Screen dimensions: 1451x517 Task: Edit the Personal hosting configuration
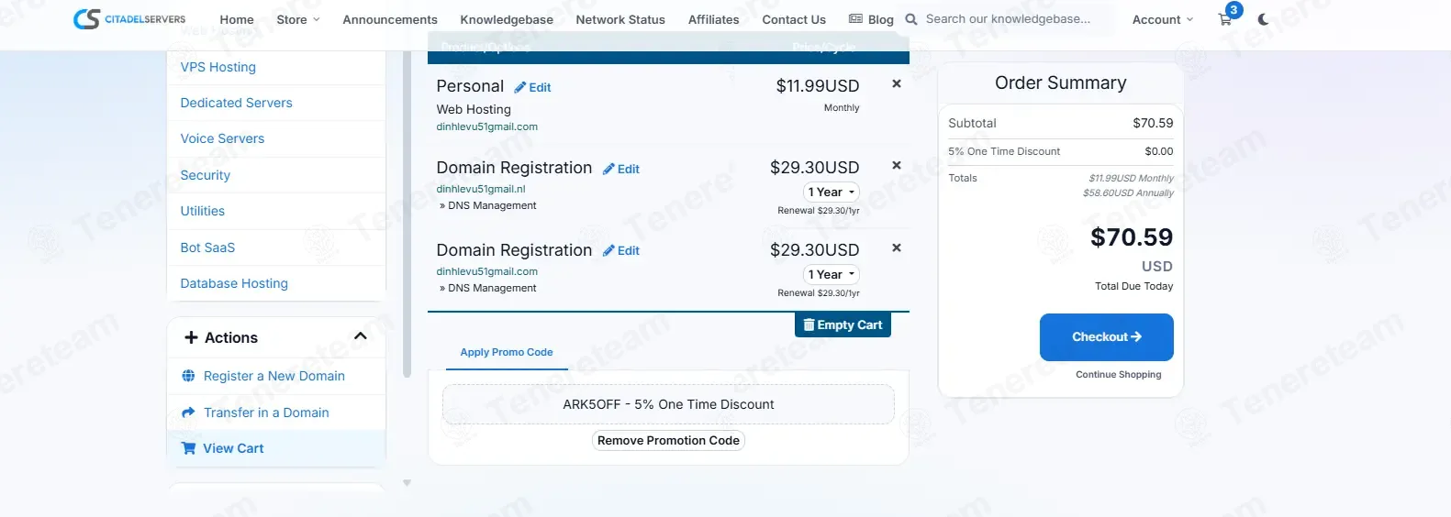[x=532, y=87]
